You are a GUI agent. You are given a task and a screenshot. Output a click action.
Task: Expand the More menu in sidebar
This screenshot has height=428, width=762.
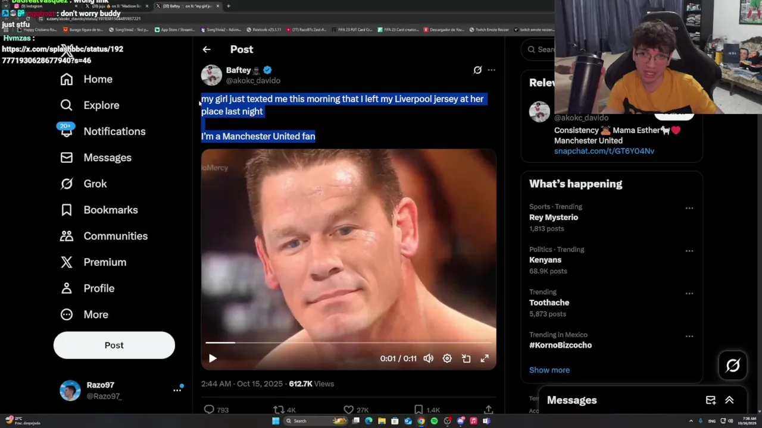(84, 314)
